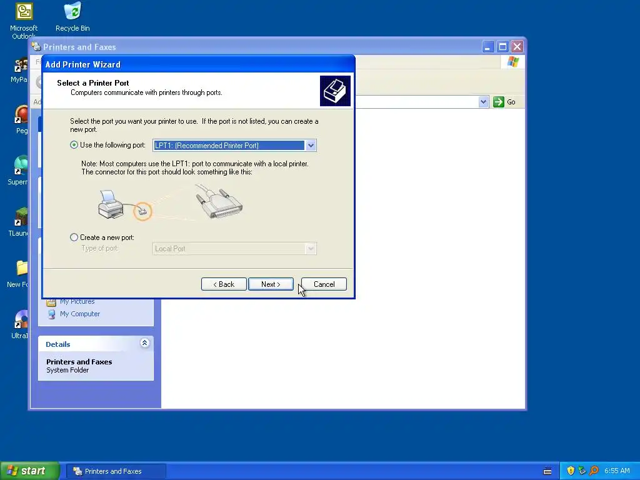
Task: Open My Computer link in sidebar
Action: pos(79,314)
